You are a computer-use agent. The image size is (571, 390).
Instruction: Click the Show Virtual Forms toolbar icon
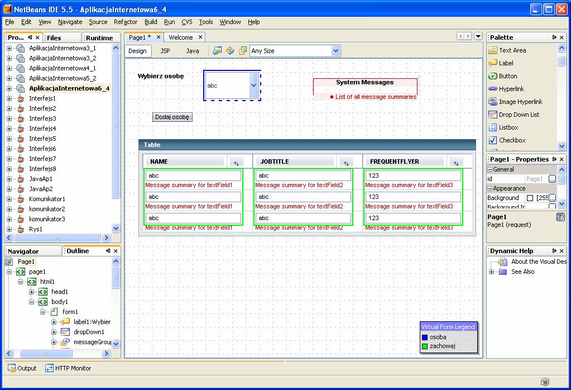click(243, 51)
